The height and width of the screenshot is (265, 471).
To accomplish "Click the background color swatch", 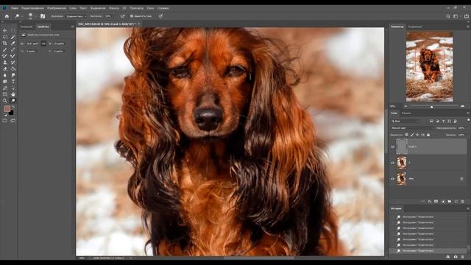I will 11,113.
